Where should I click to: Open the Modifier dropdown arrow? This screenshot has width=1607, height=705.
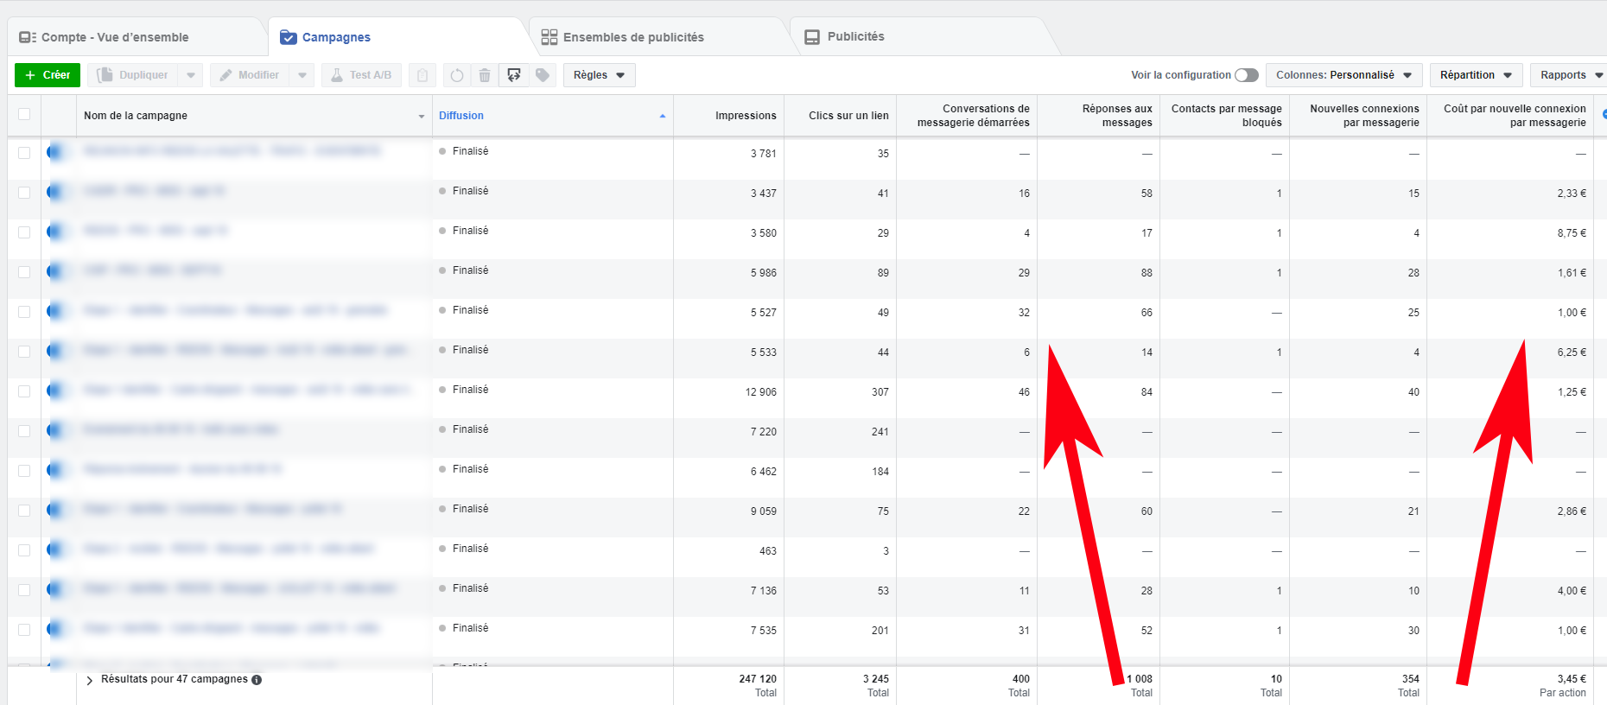(302, 75)
